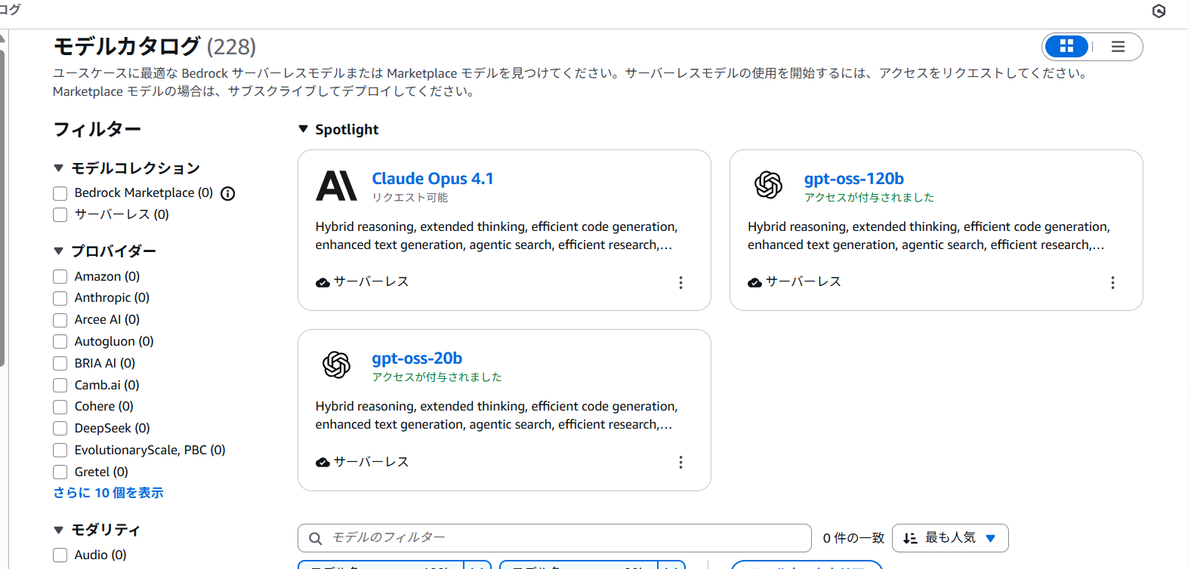Click the search magnifier in model filter
The image size is (1191, 569).
point(316,538)
